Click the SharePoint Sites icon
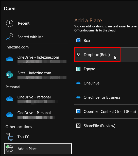The image size is (138, 156). click(x=10, y=75)
